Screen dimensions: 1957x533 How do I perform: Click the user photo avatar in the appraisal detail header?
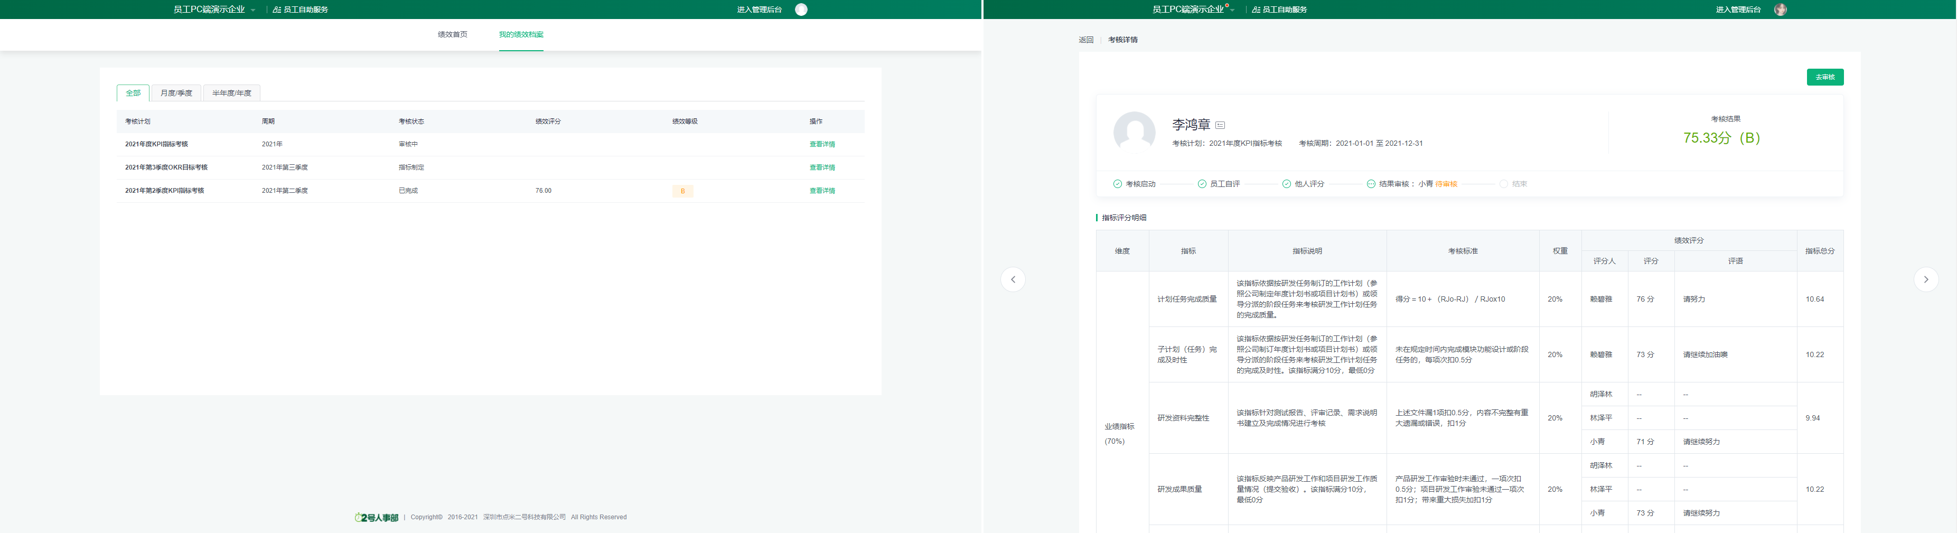click(1780, 9)
